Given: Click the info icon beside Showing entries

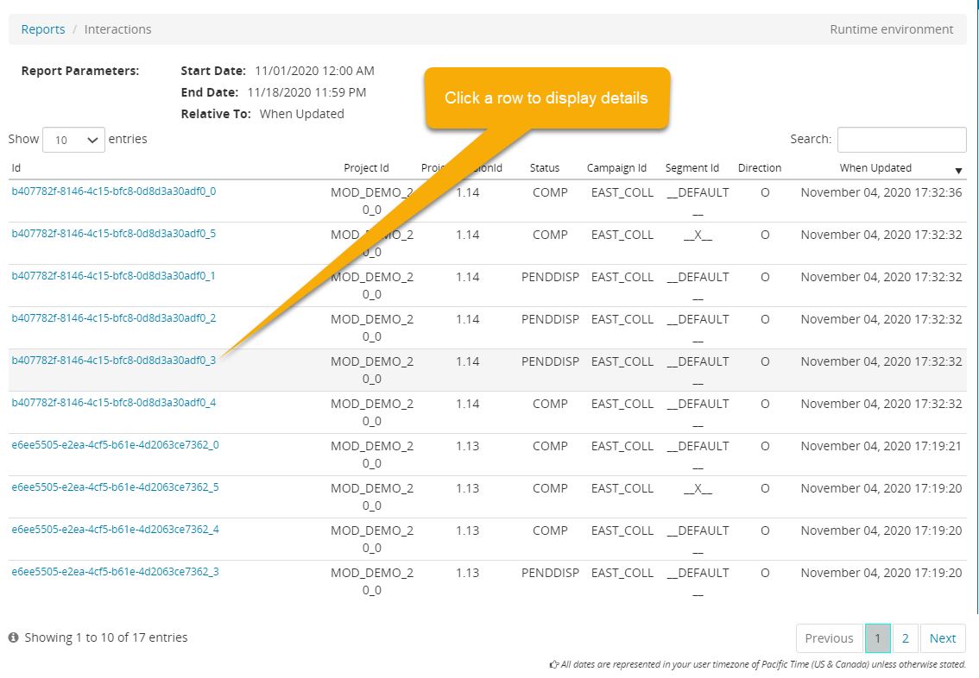Looking at the screenshot, I should (14, 638).
